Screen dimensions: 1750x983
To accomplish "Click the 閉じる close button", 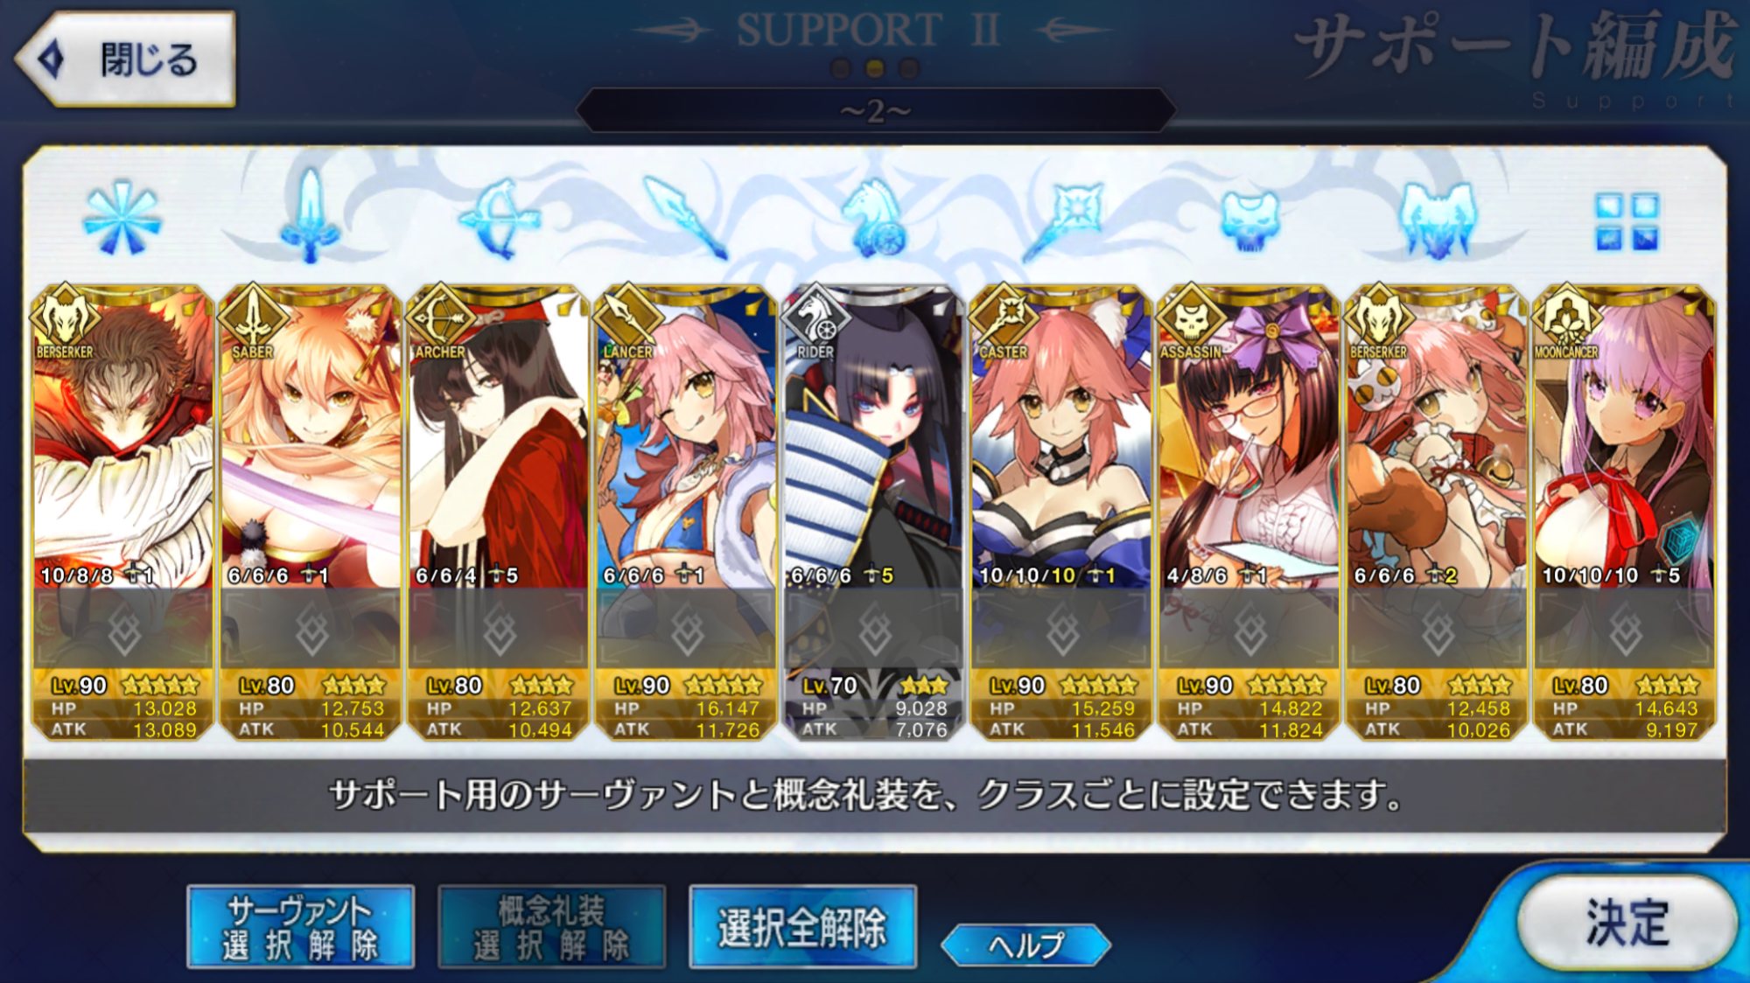I will click(126, 59).
